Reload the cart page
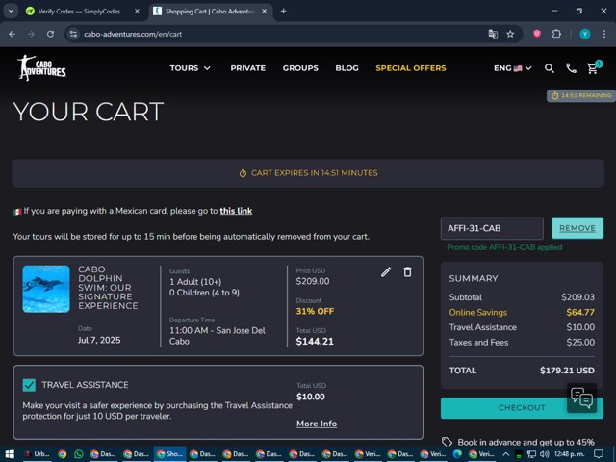This screenshot has width=616, height=462. pyautogui.click(x=50, y=35)
